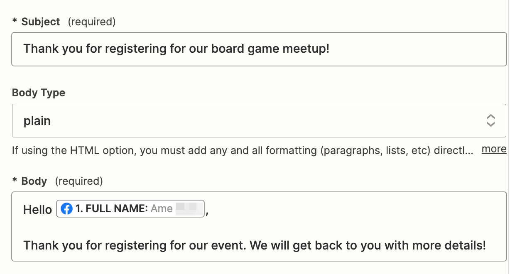Click the '(required)' text beside Subject

(x=92, y=22)
